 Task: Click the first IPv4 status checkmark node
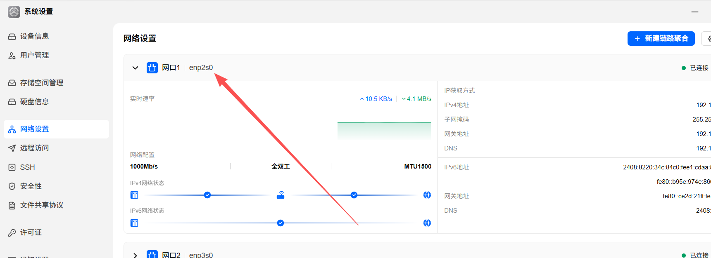point(207,195)
